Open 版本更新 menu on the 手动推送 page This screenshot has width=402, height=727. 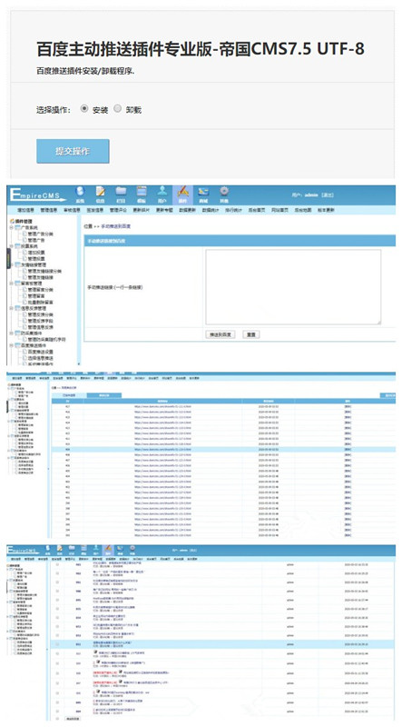326,210
